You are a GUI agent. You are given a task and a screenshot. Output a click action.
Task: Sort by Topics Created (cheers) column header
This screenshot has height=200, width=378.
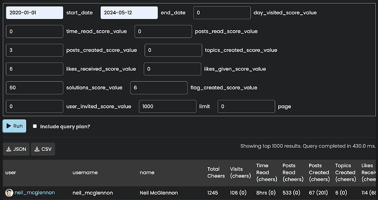(x=346, y=172)
